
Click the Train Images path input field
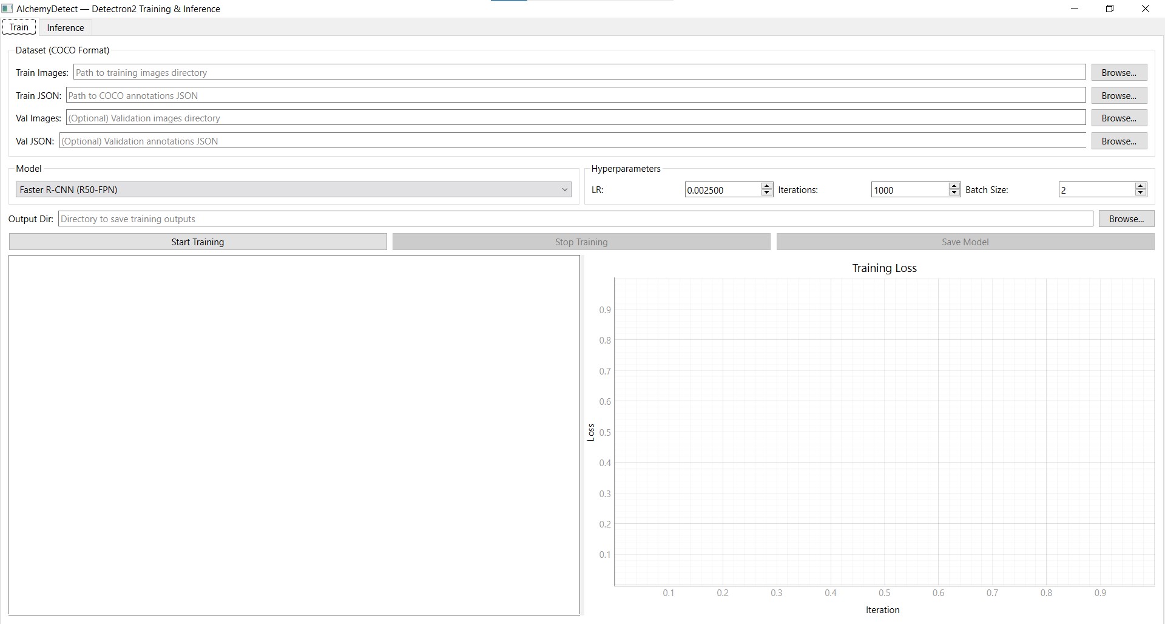point(425,72)
